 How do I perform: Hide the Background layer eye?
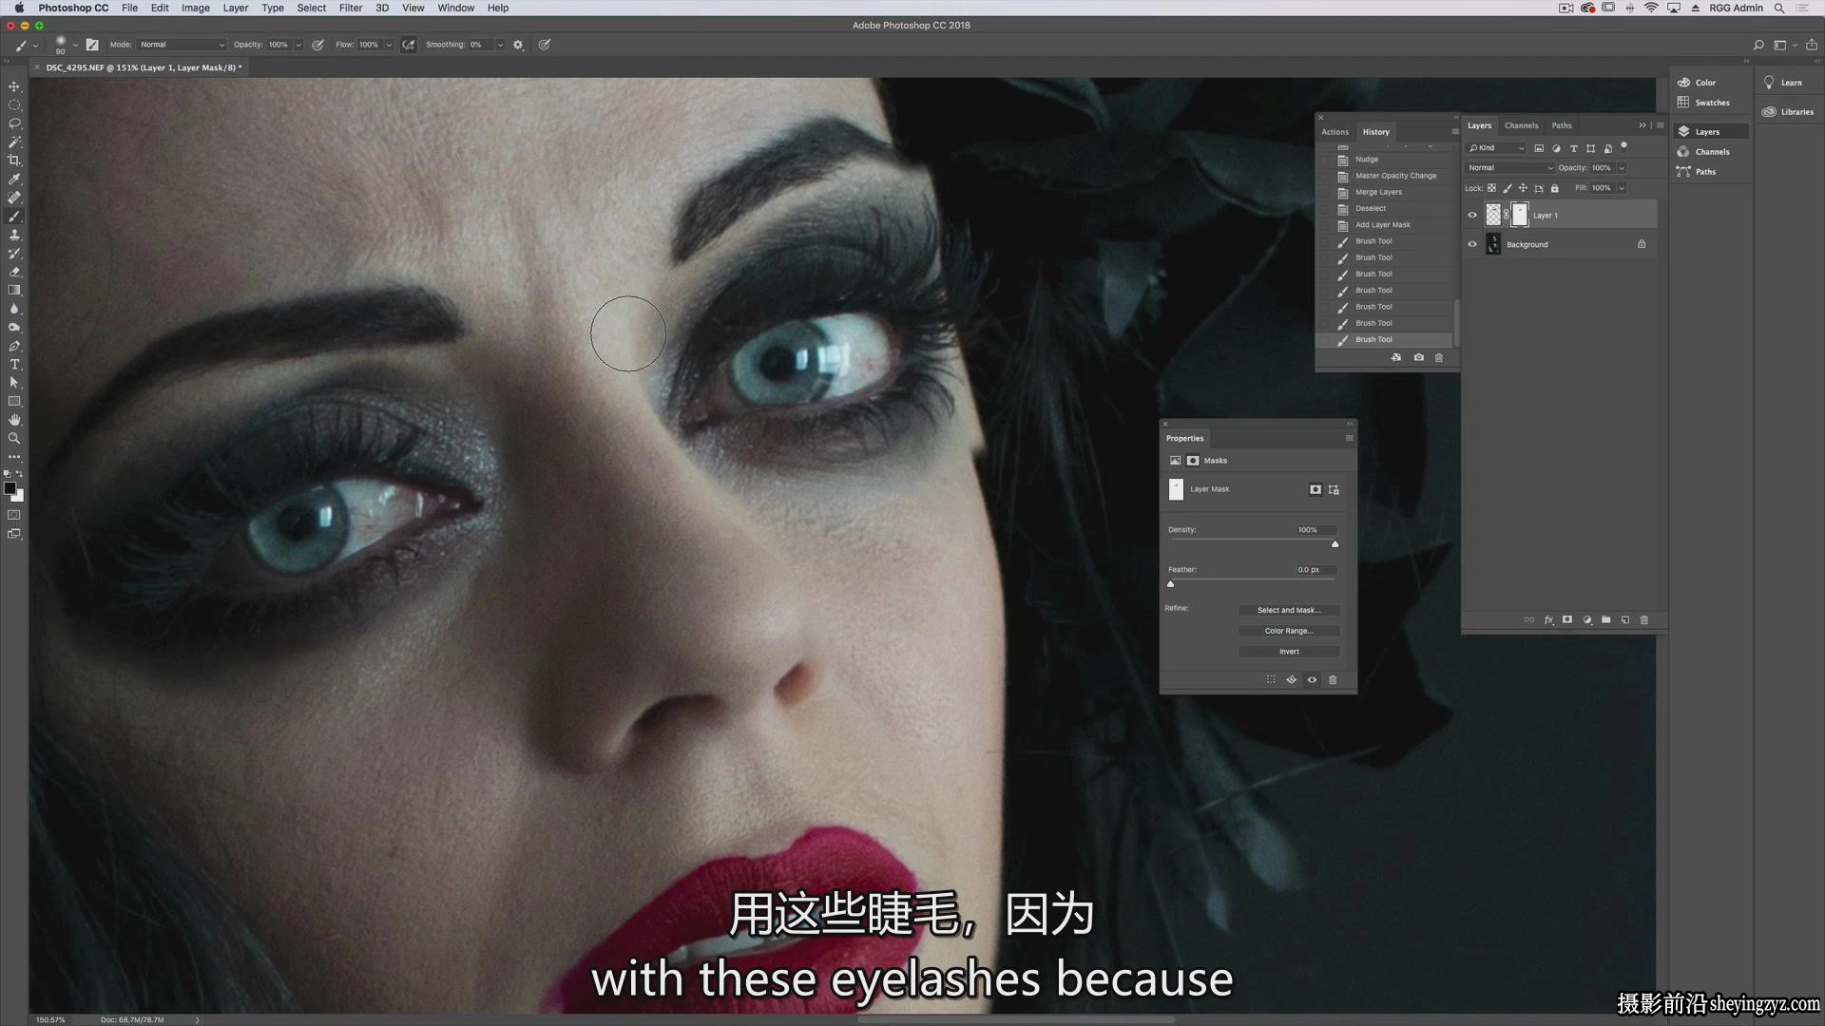click(1472, 245)
